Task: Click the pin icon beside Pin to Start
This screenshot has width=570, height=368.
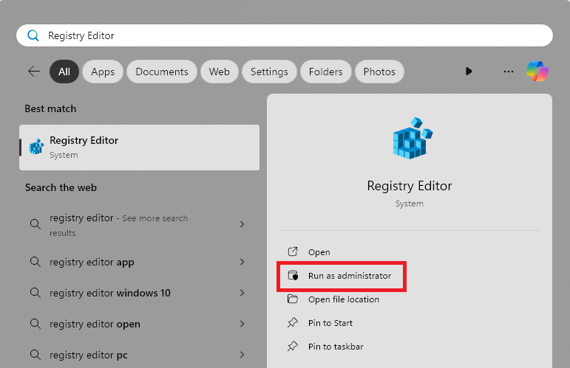Action: click(x=293, y=323)
